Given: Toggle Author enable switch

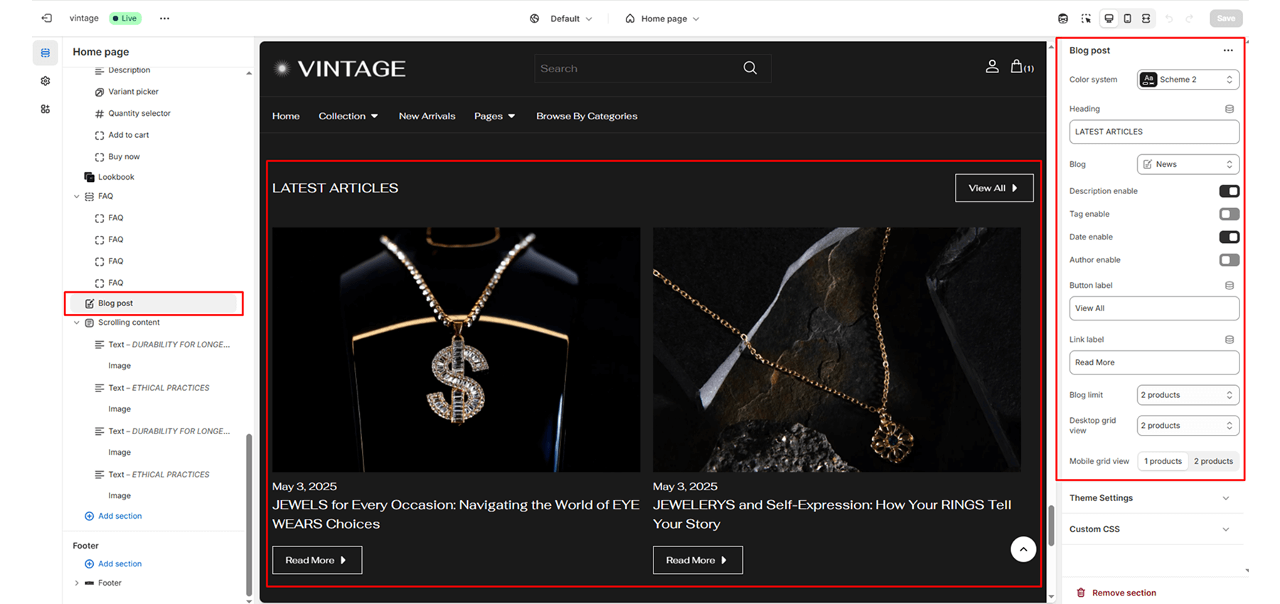Looking at the screenshot, I should [x=1229, y=260].
